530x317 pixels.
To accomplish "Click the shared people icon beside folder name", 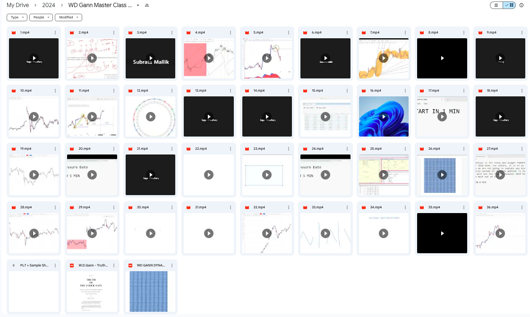I will pos(146,5).
